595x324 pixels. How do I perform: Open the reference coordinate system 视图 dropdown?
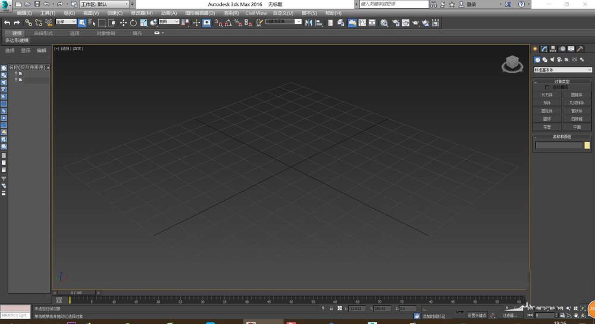coord(169,21)
